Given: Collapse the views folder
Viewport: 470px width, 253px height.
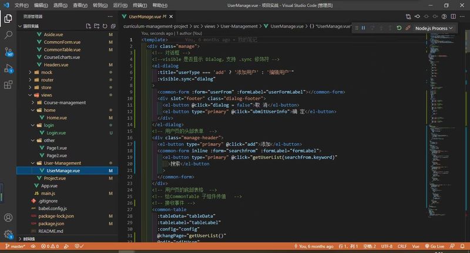Looking at the screenshot, I should (x=30, y=95).
